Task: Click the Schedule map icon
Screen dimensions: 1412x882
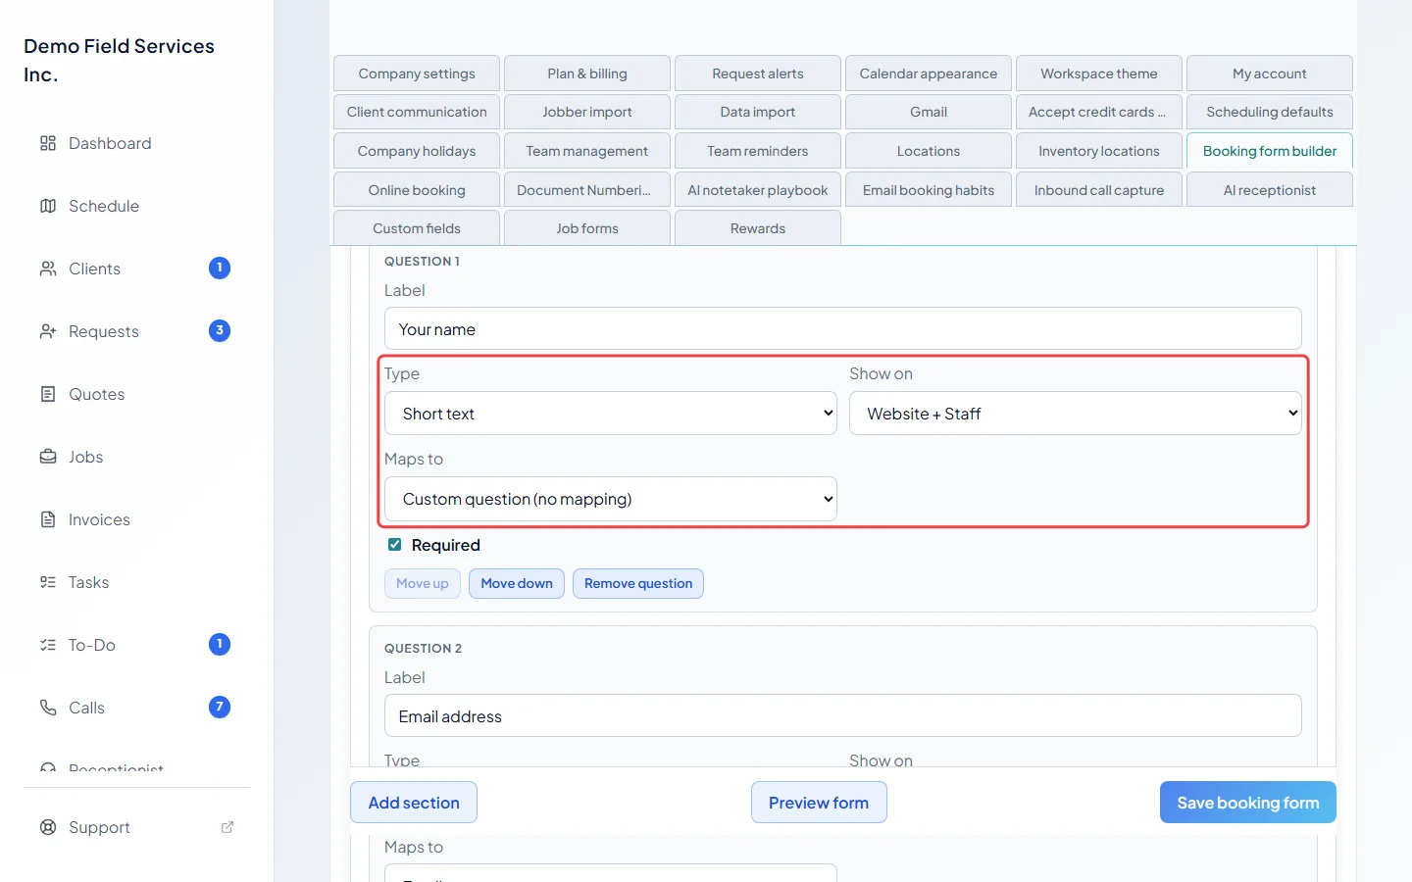Action: tap(48, 206)
